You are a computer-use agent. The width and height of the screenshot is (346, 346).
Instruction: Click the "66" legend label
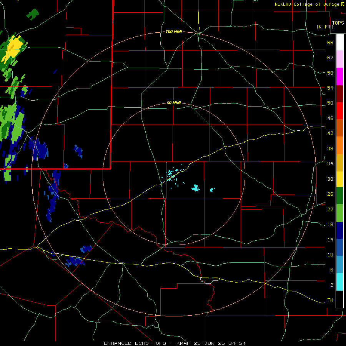[x=330, y=42]
